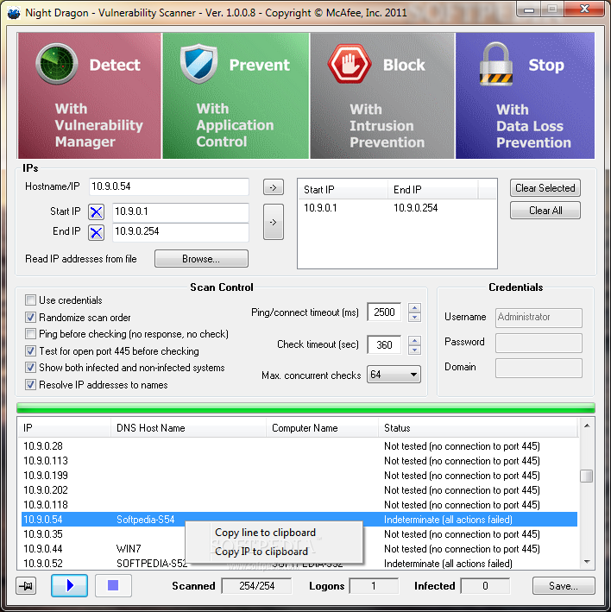Select row 10.9.0.118 in results
The height and width of the screenshot is (612, 611).
(299, 505)
